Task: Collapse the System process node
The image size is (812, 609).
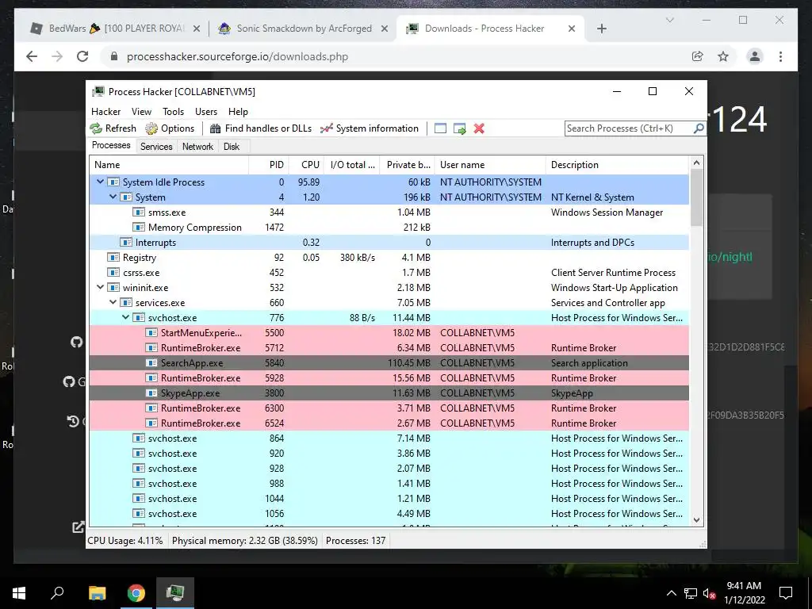Action: pos(113,197)
